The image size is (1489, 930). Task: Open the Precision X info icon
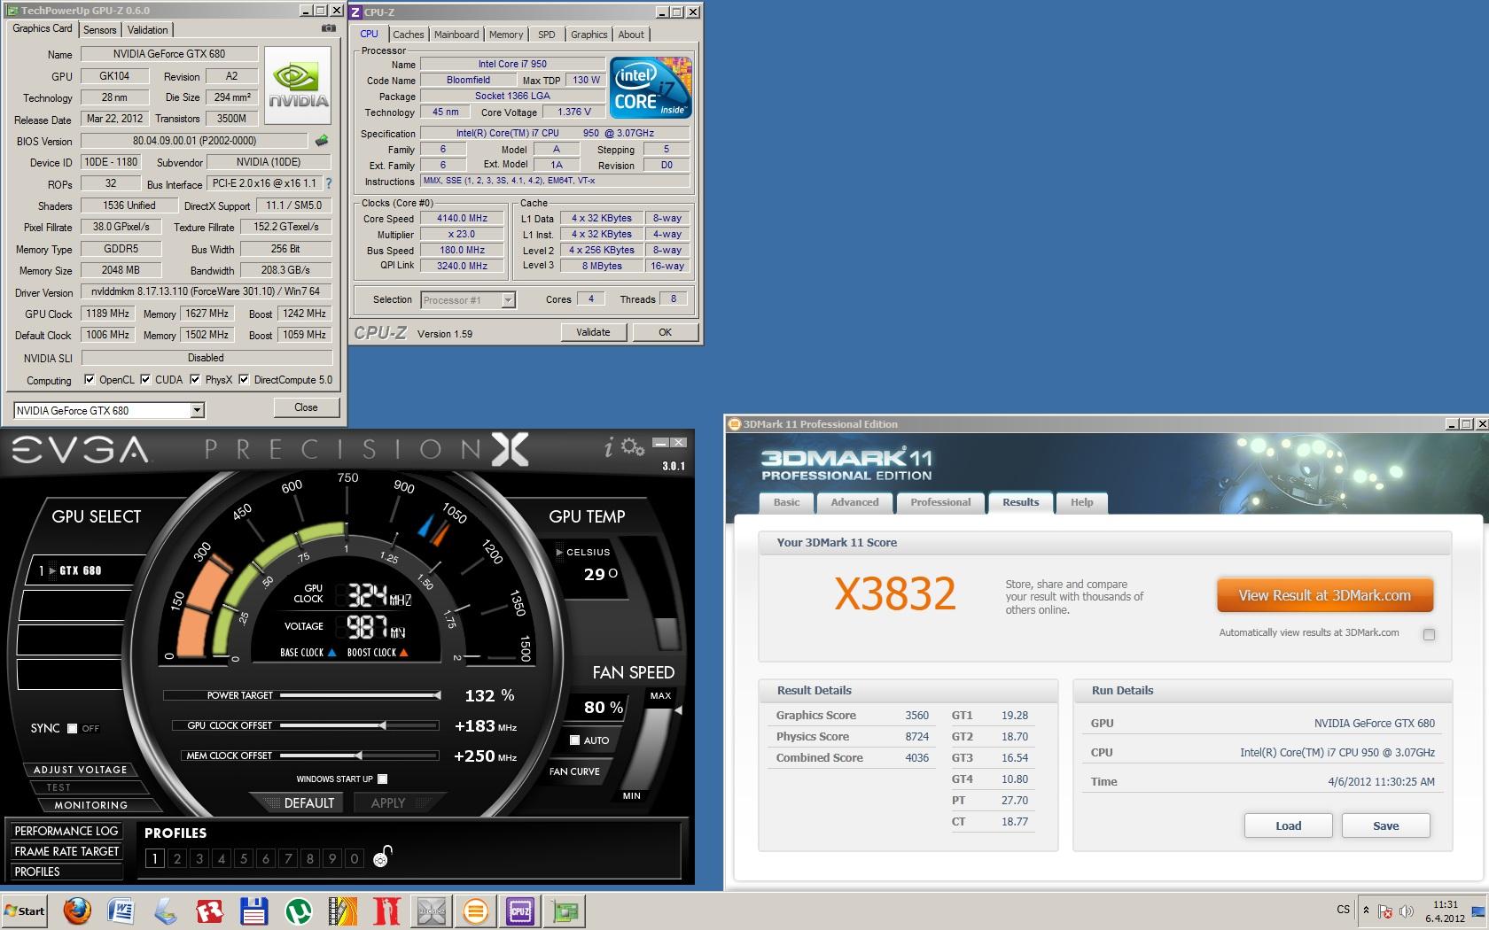pos(608,448)
